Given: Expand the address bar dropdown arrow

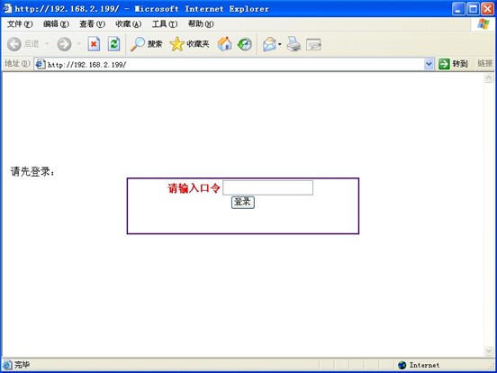Looking at the screenshot, I should pos(429,64).
